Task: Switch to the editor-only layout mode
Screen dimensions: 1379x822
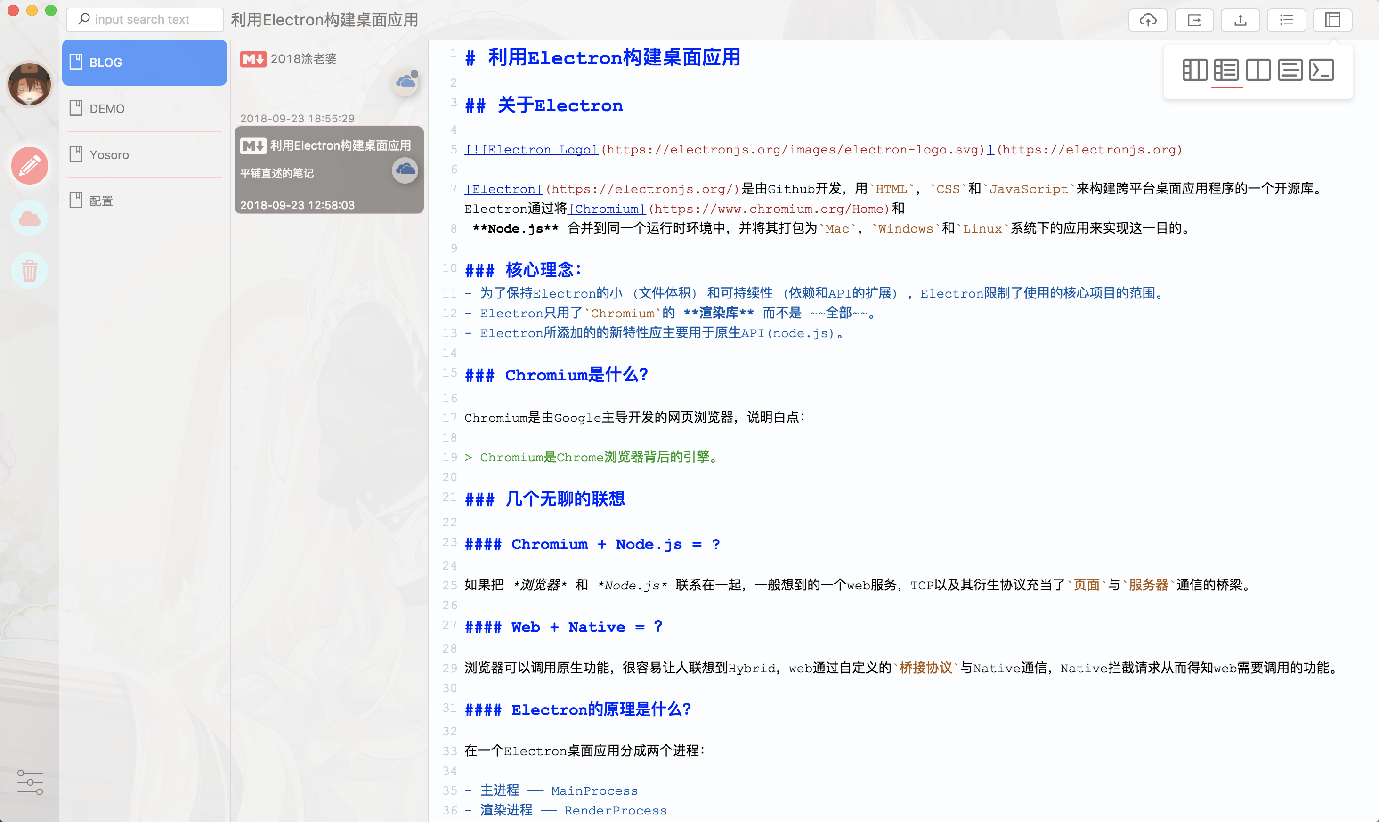Action: point(1290,70)
